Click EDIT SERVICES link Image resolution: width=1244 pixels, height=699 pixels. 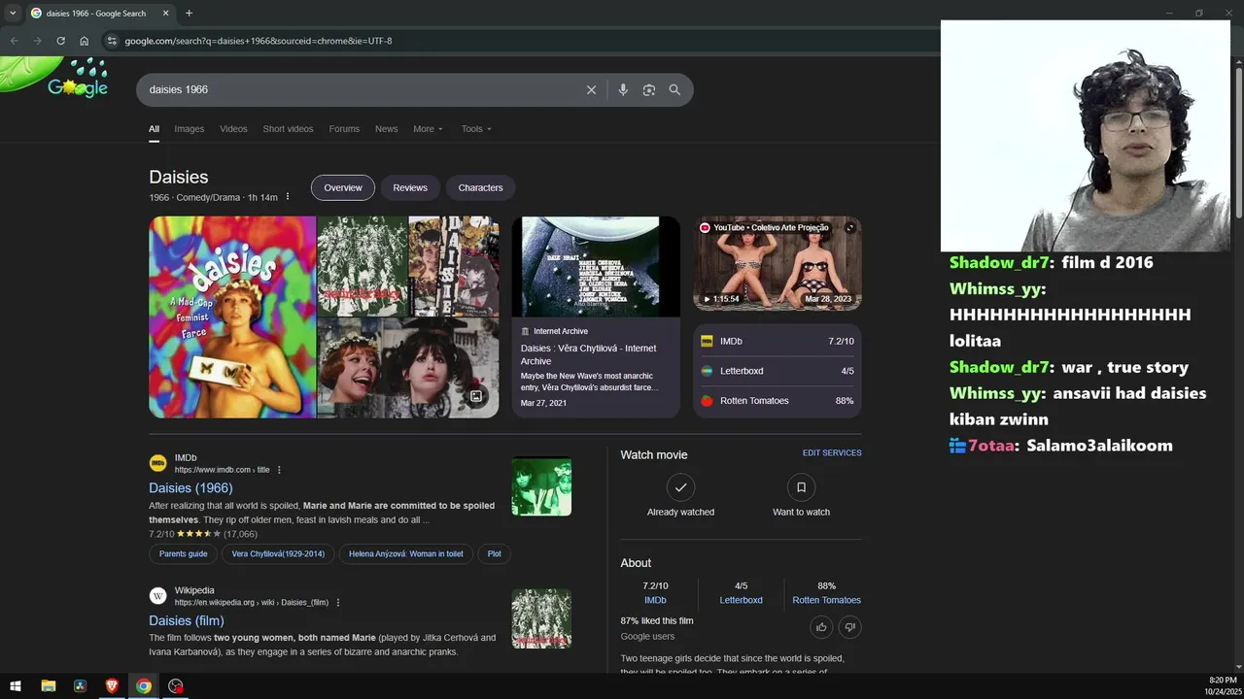pyautogui.click(x=832, y=452)
